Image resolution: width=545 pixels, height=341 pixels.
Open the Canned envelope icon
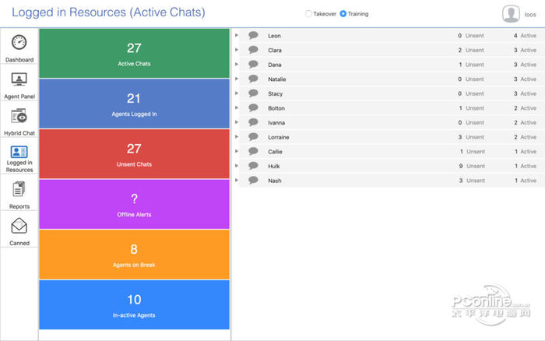pos(19,226)
